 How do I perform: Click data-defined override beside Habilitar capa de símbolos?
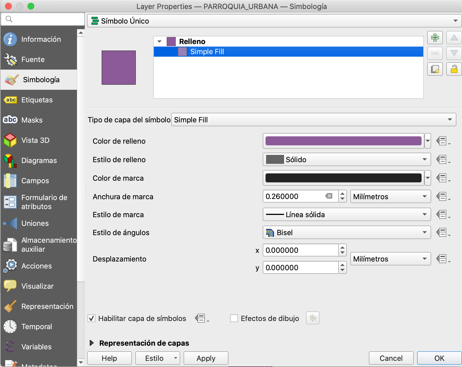(201, 318)
